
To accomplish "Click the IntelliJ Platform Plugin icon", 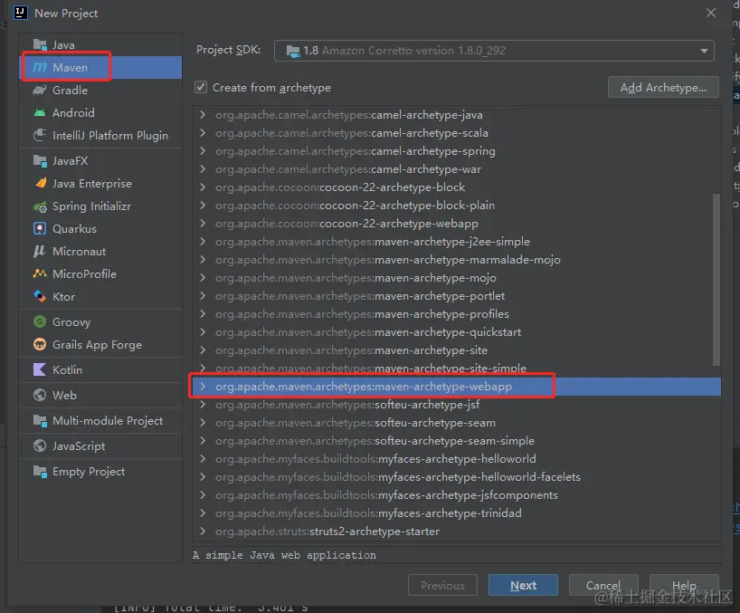I will click(x=40, y=135).
